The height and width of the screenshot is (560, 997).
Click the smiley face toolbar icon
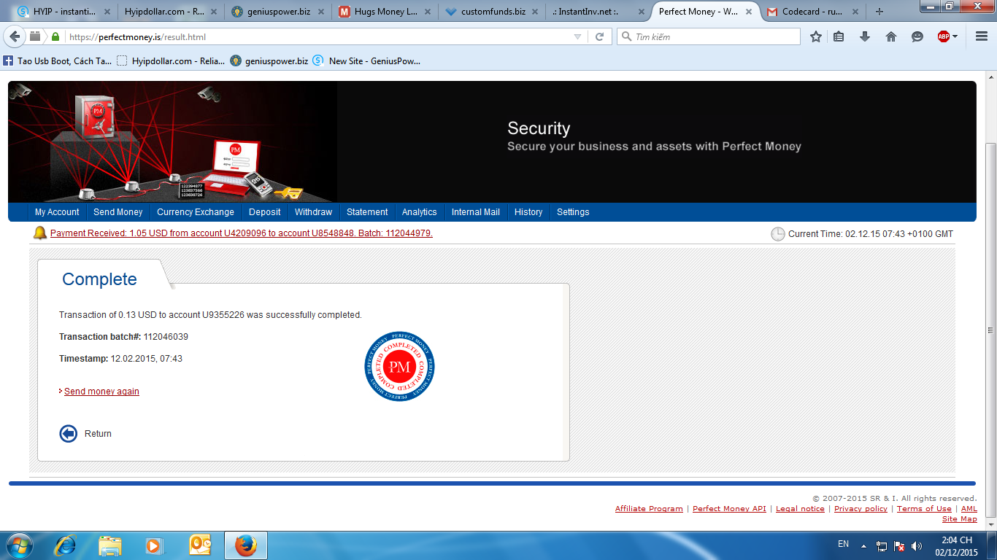917,36
